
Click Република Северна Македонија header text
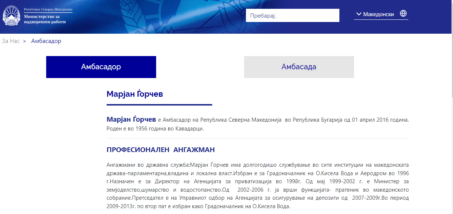48,9
